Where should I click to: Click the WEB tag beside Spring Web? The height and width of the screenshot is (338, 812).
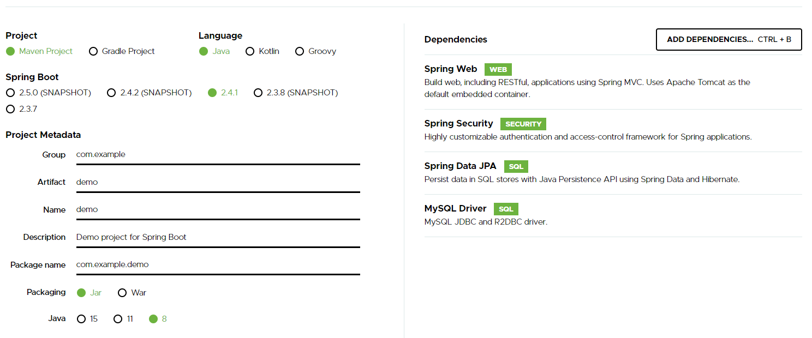[498, 70]
